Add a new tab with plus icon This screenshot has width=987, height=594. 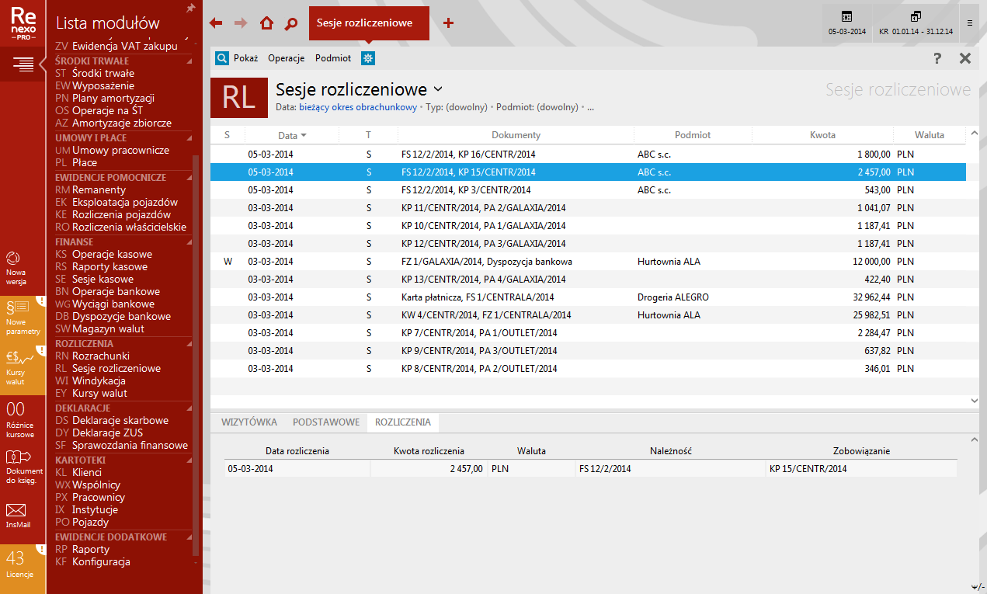point(448,23)
